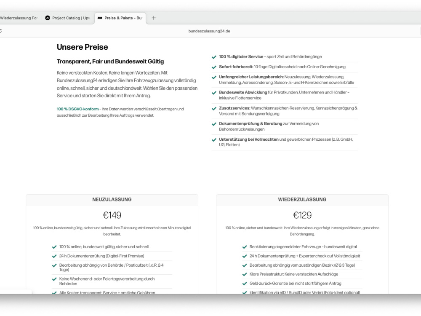
Task: Click the Transparent, Fair und Bundesweit Gültig subheading
Action: coord(110,61)
